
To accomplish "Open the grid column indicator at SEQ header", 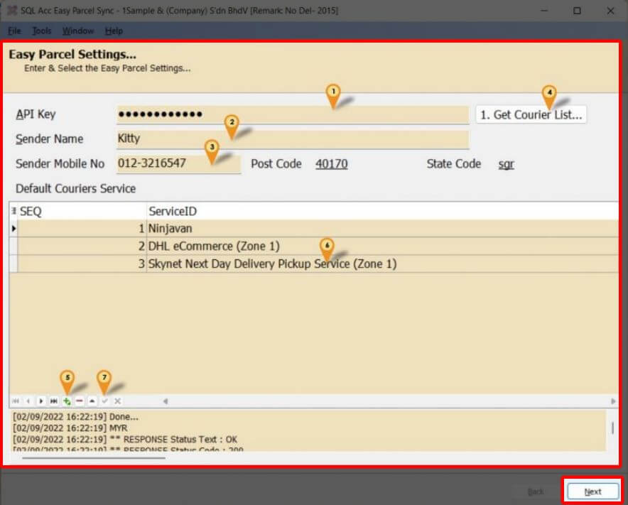I will pos(13,211).
